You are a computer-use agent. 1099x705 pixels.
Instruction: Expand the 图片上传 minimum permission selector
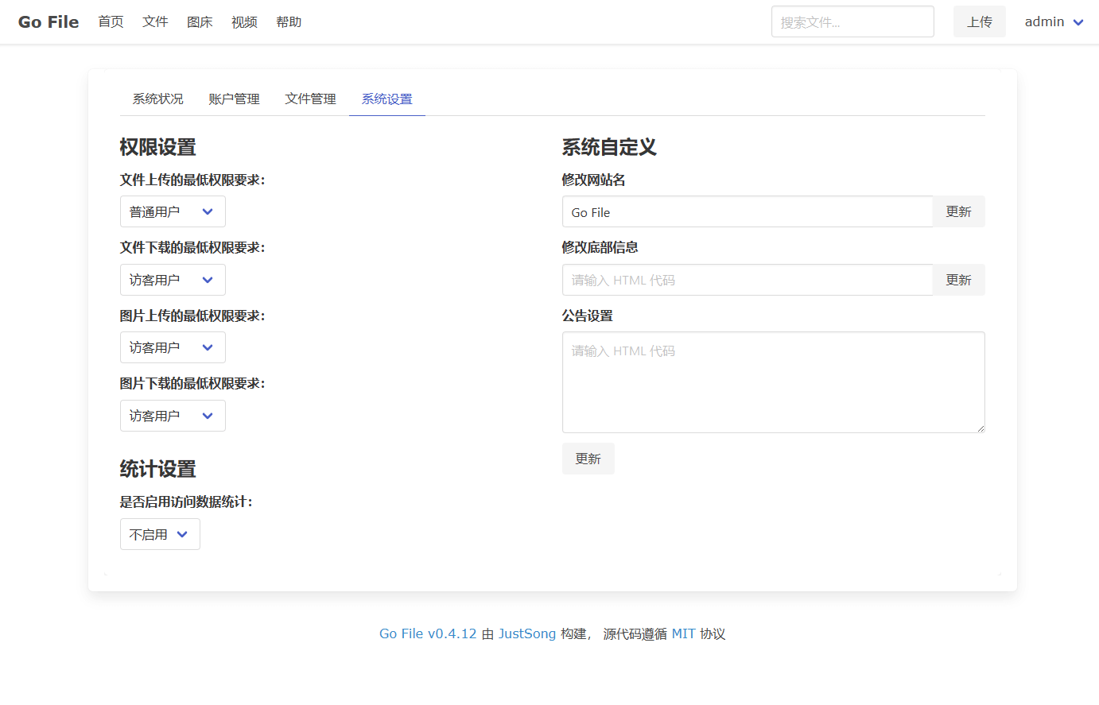(173, 347)
